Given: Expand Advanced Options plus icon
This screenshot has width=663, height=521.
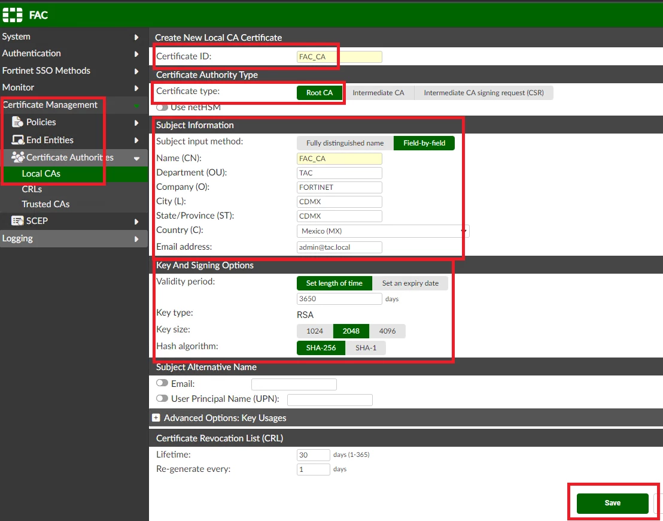Looking at the screenshot, I should click(156, 418).
